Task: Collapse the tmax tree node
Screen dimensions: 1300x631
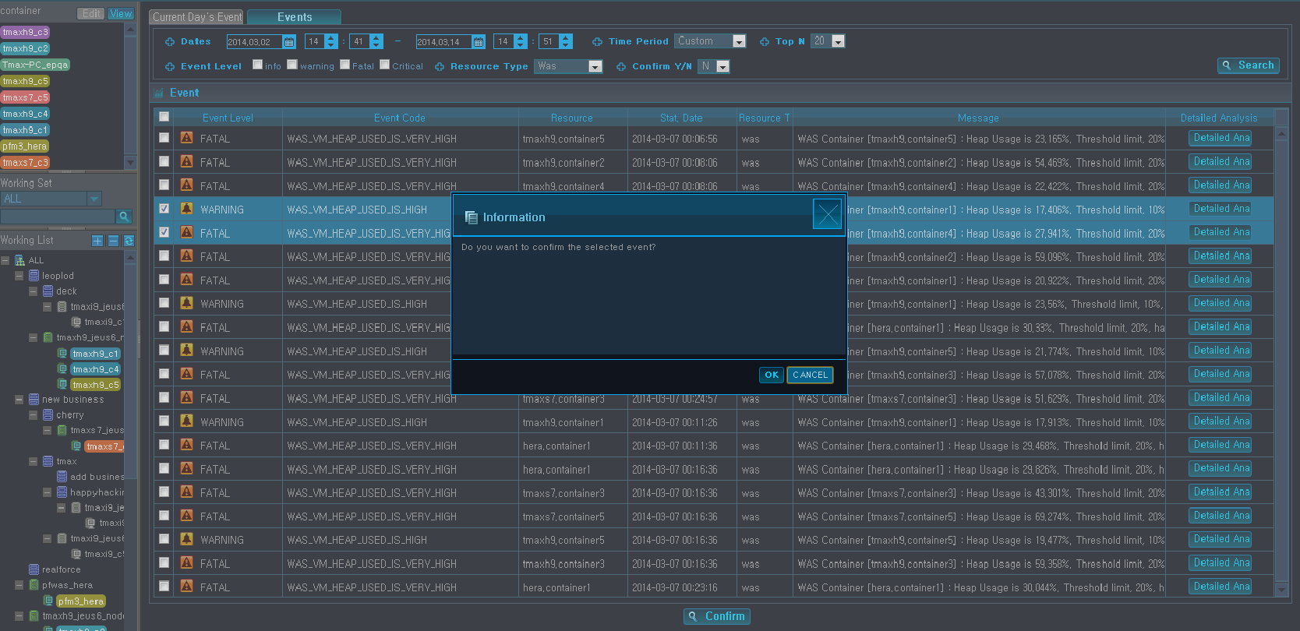Action: [x=33, y=461]
